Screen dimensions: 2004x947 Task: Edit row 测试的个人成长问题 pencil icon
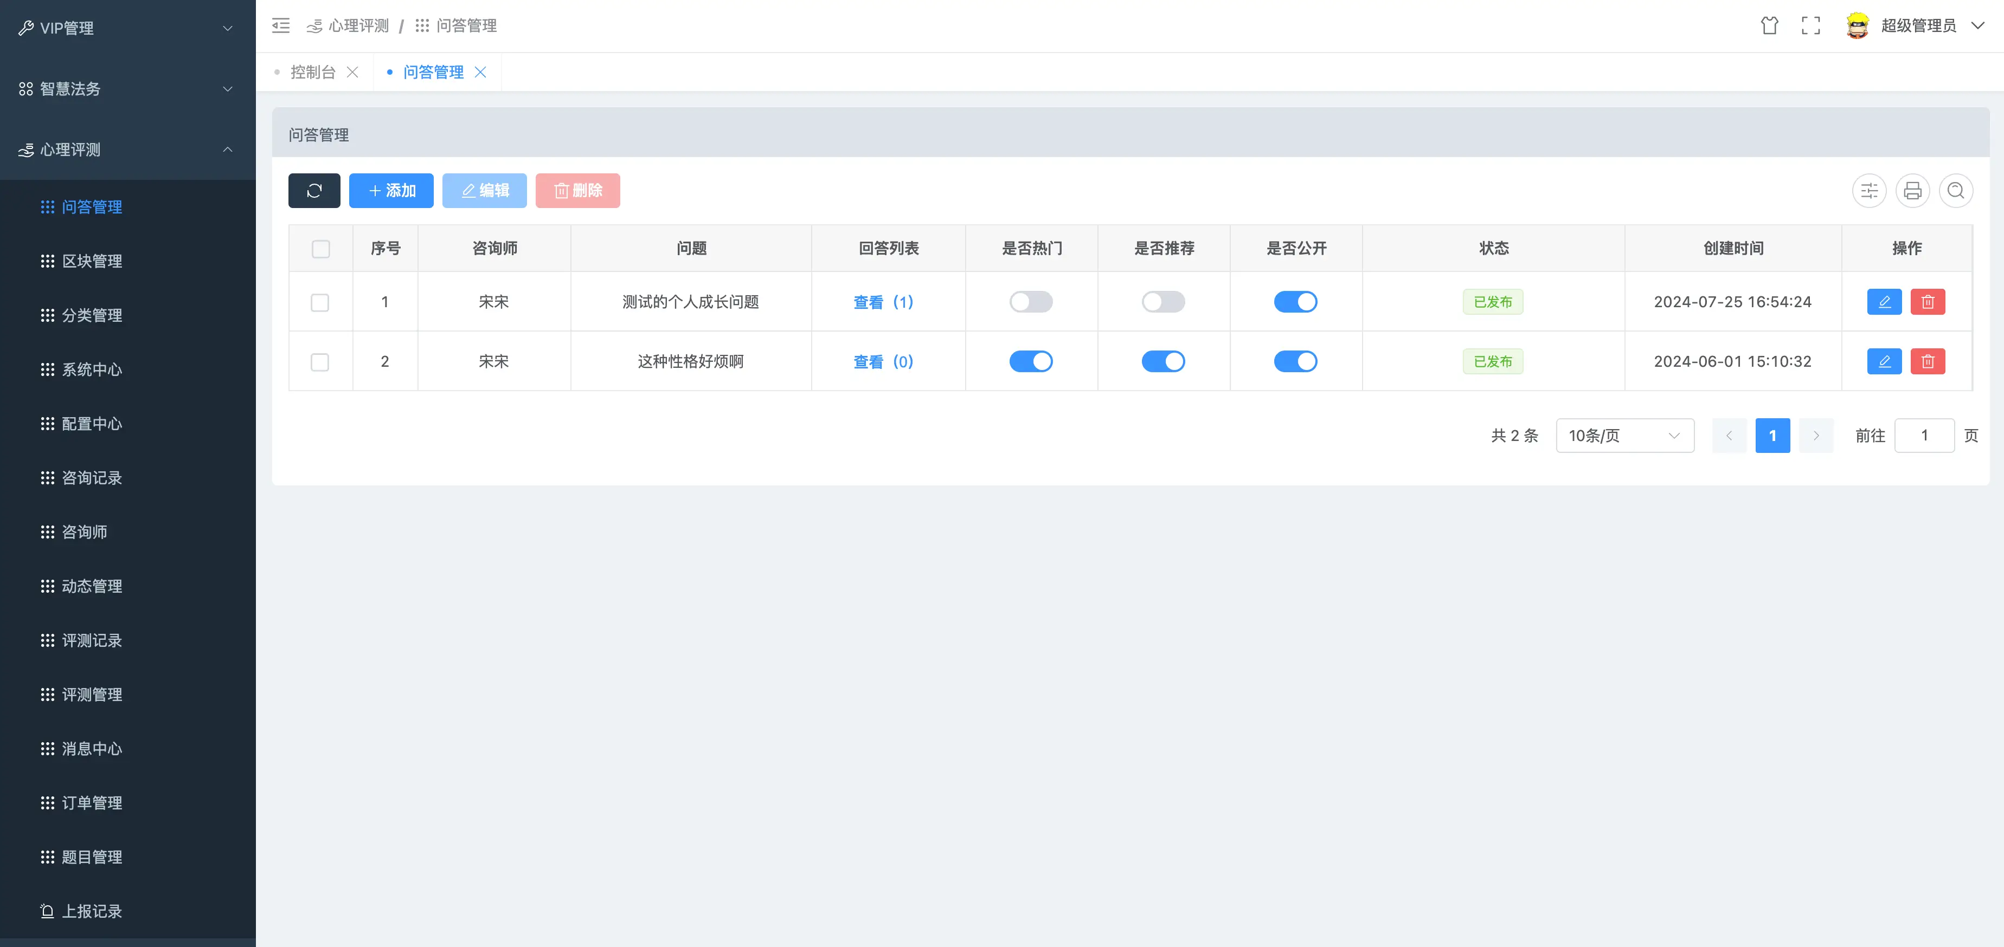[1884, 302]
